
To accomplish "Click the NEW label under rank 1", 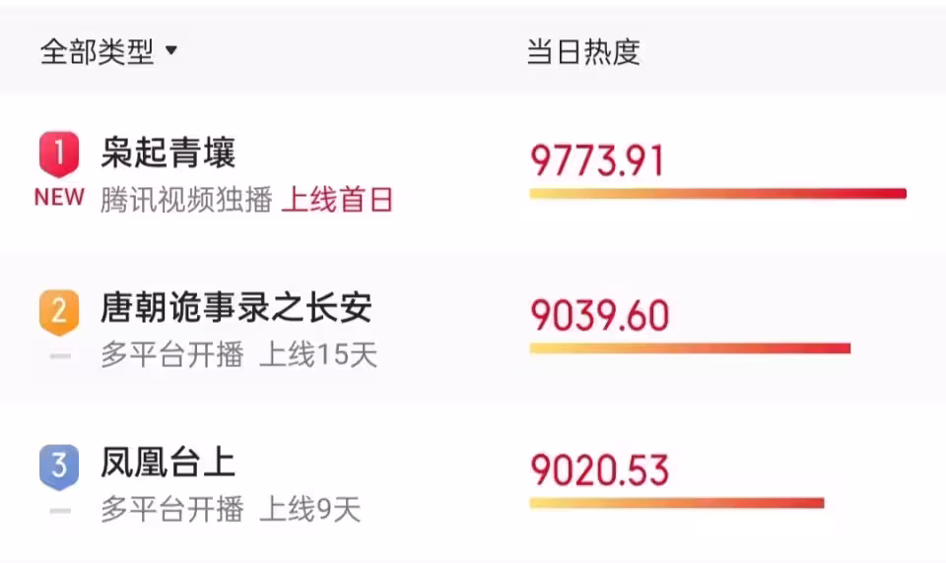I will point(59,197).
